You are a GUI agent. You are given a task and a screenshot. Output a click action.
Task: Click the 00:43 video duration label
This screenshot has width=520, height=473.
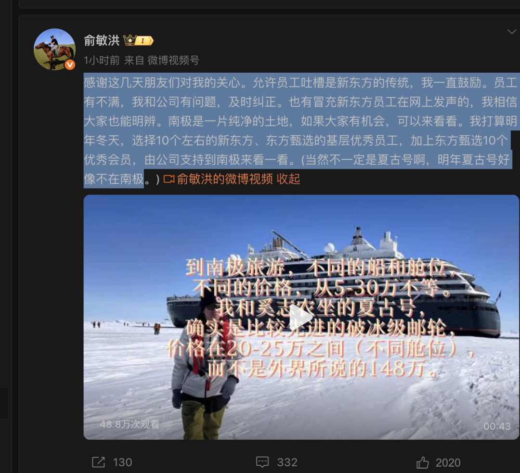[497, 426]
